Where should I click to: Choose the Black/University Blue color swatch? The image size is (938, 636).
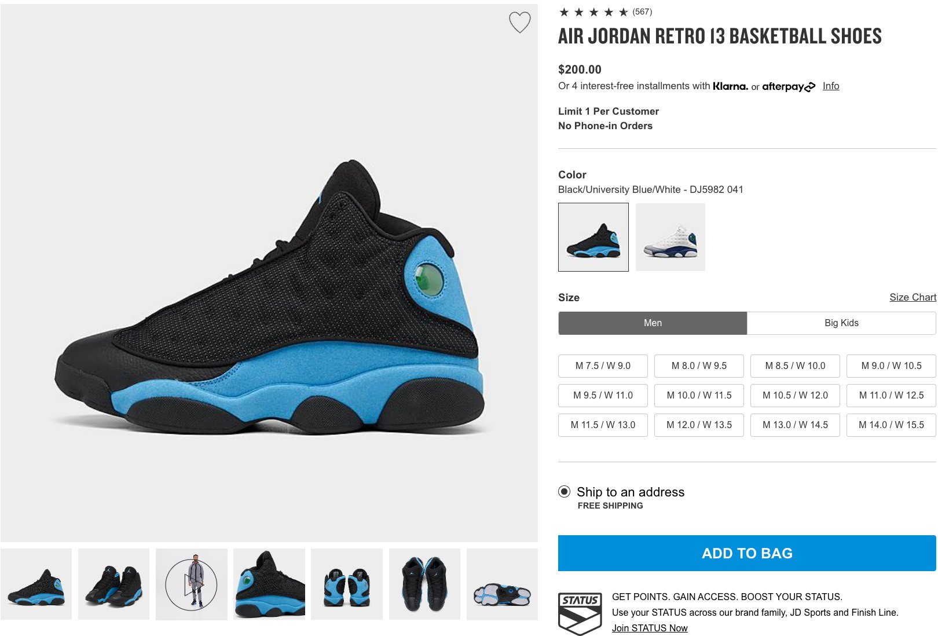point(593,237)
